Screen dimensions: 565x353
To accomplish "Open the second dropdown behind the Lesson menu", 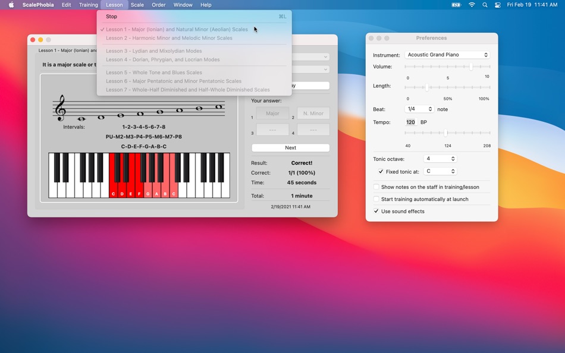I will pos(310,69).
